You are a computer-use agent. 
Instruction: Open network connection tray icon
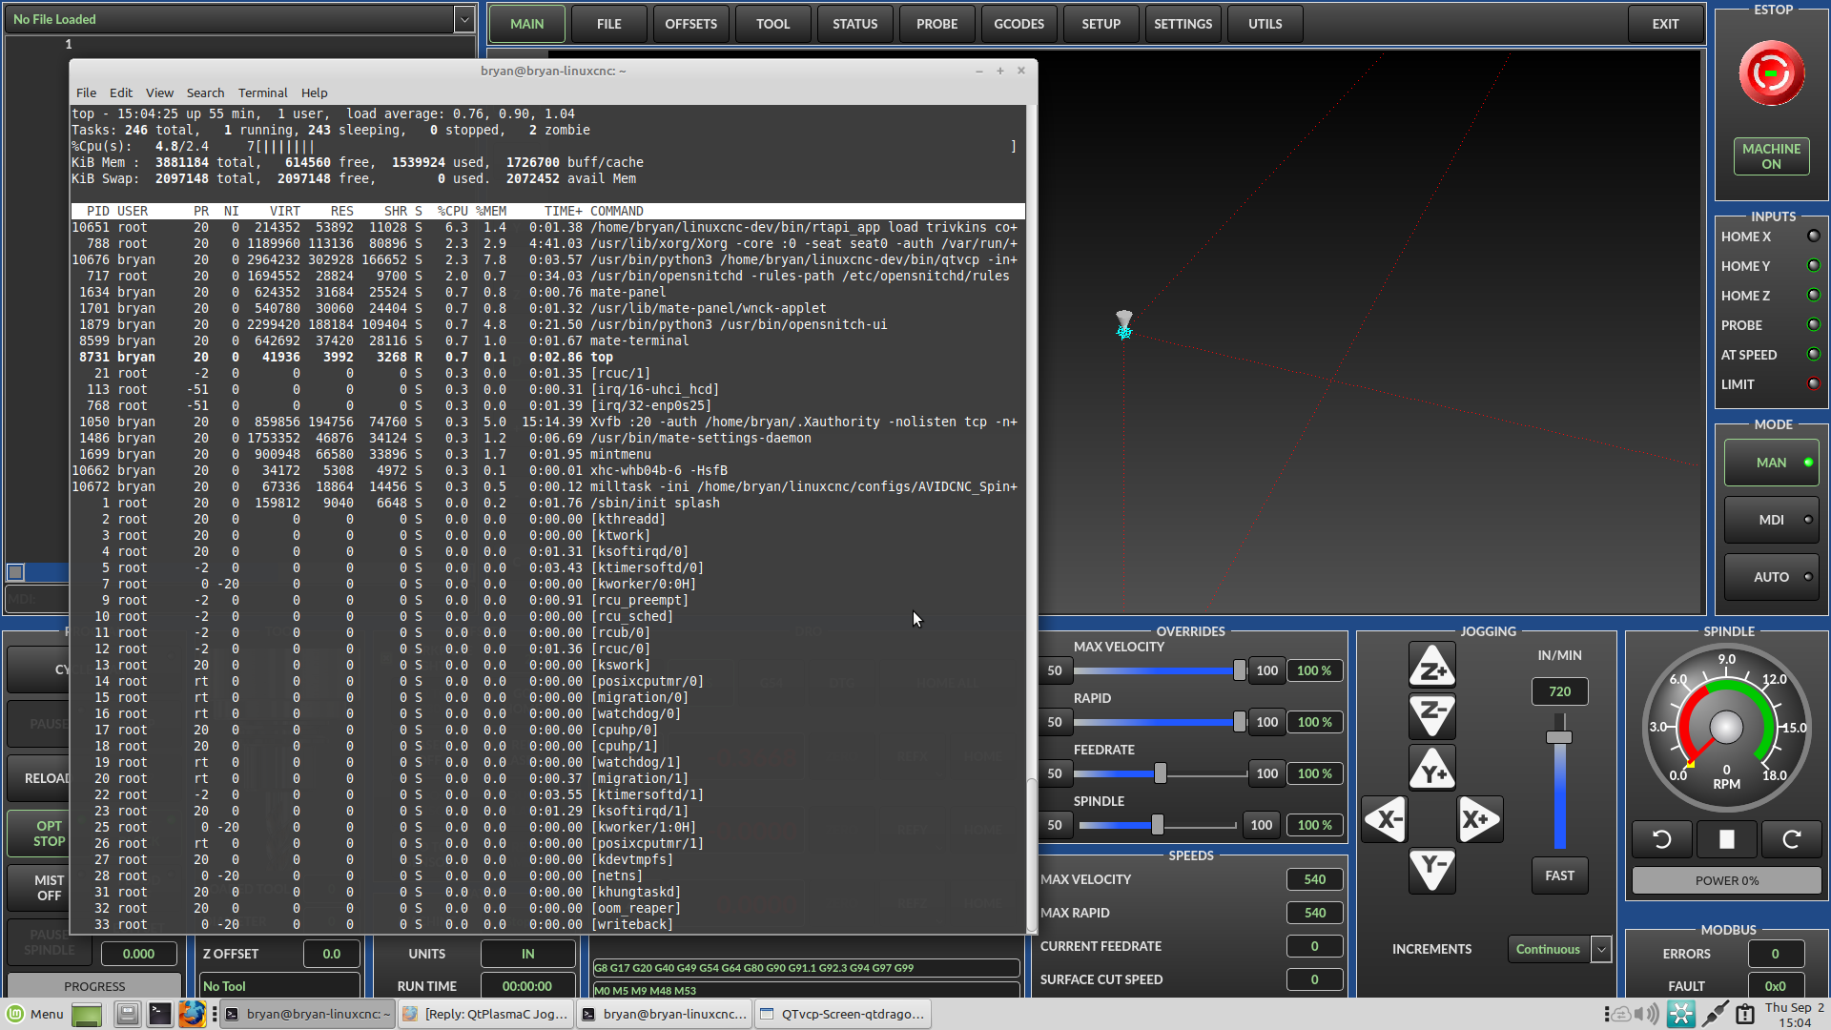click(x=1714, y=1015)
